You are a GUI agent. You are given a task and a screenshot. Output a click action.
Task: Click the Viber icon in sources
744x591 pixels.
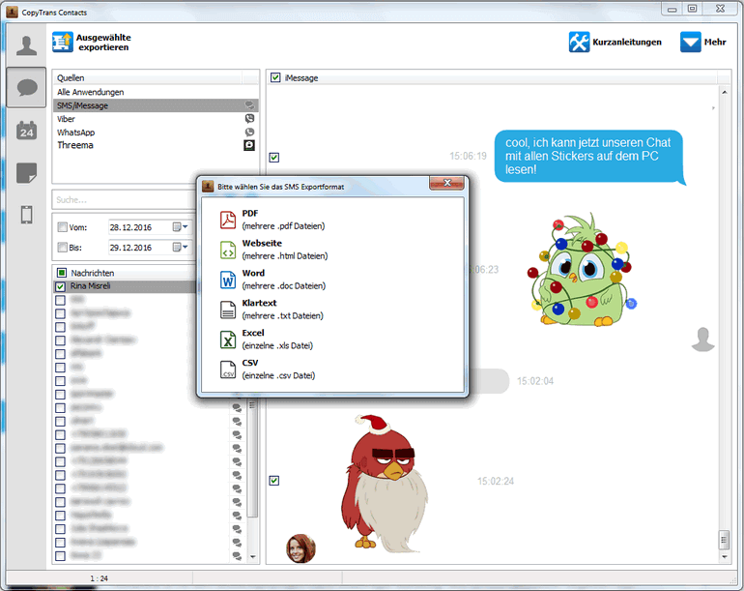click(249, 119)
